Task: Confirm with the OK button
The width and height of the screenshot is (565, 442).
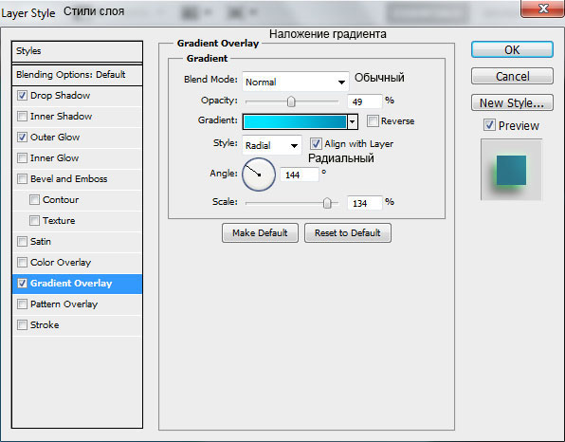Action: pyautogui.click(x=512, y=49)
